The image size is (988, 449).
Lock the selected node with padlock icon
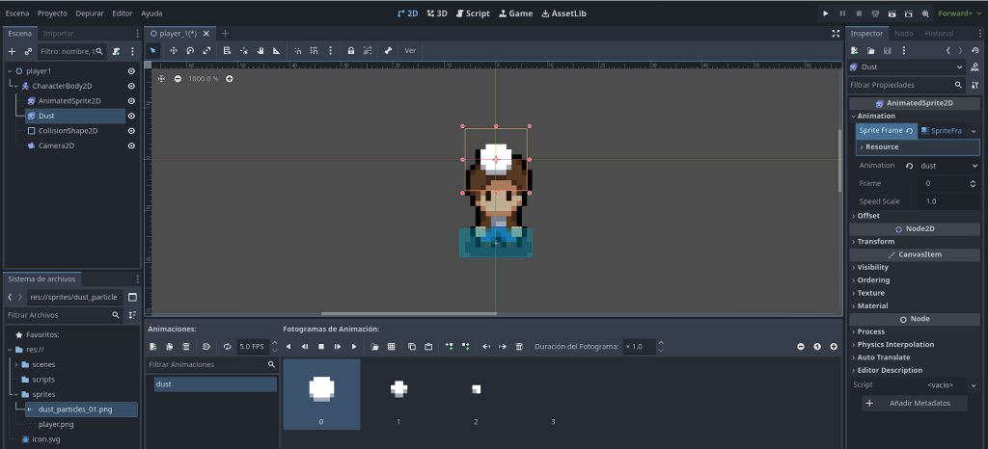coord(350,50)
